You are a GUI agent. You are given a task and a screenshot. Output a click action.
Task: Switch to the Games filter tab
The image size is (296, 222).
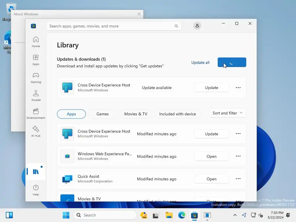(103, 114)
